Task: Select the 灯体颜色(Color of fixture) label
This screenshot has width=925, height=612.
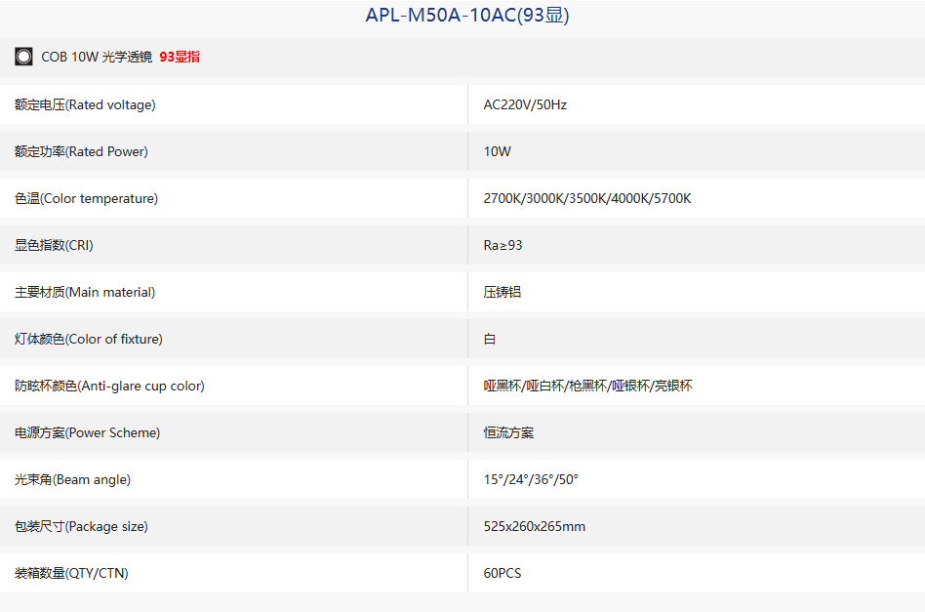Action: 89,339
